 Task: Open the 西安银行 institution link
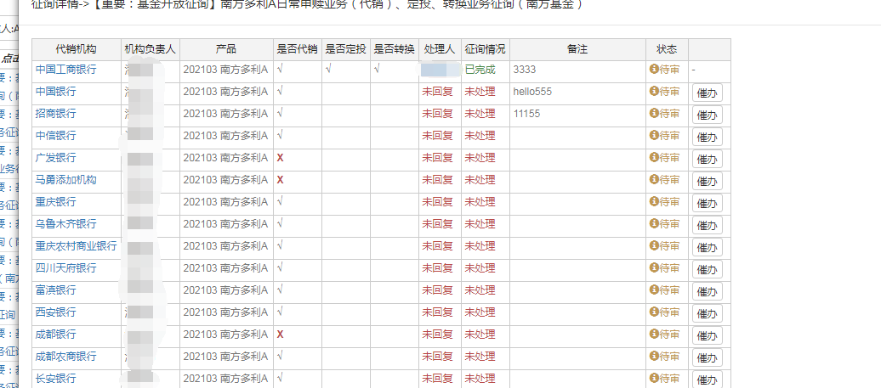55,312
